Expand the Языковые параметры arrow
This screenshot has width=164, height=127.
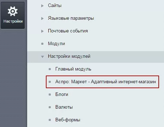pos(42,18)
